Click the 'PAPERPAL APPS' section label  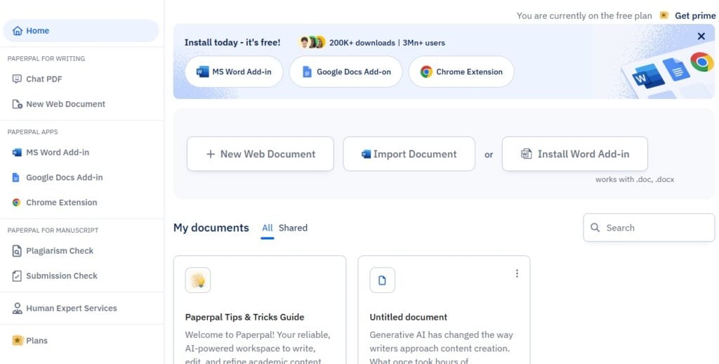(x=32, y=132)
